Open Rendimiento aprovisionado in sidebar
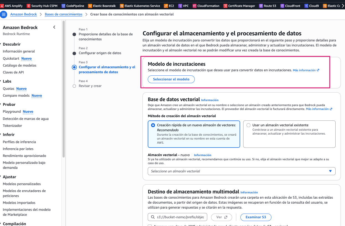Viewport: 345px width, 226px height. click(x=25, y=156)
